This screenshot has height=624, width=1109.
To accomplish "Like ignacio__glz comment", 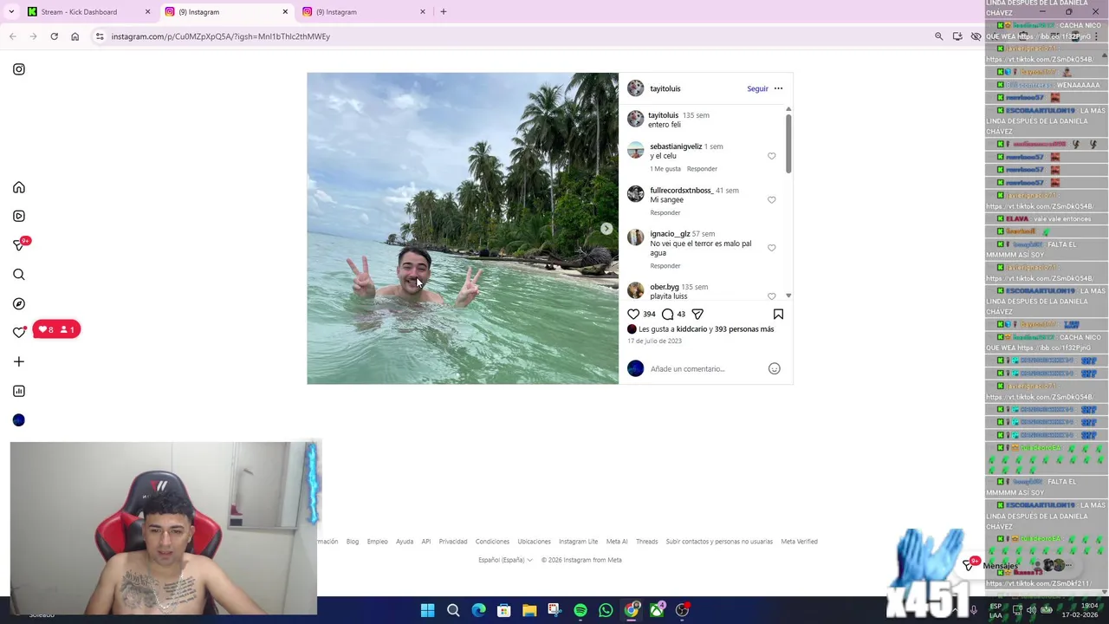I will coord(772,248).
